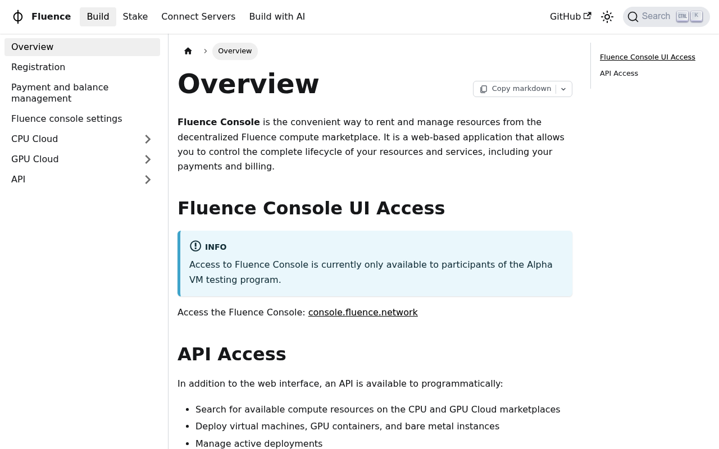This screenshot has width=719, height=449.
Task: Click the API Access heading
Action: tap(232, 354)
